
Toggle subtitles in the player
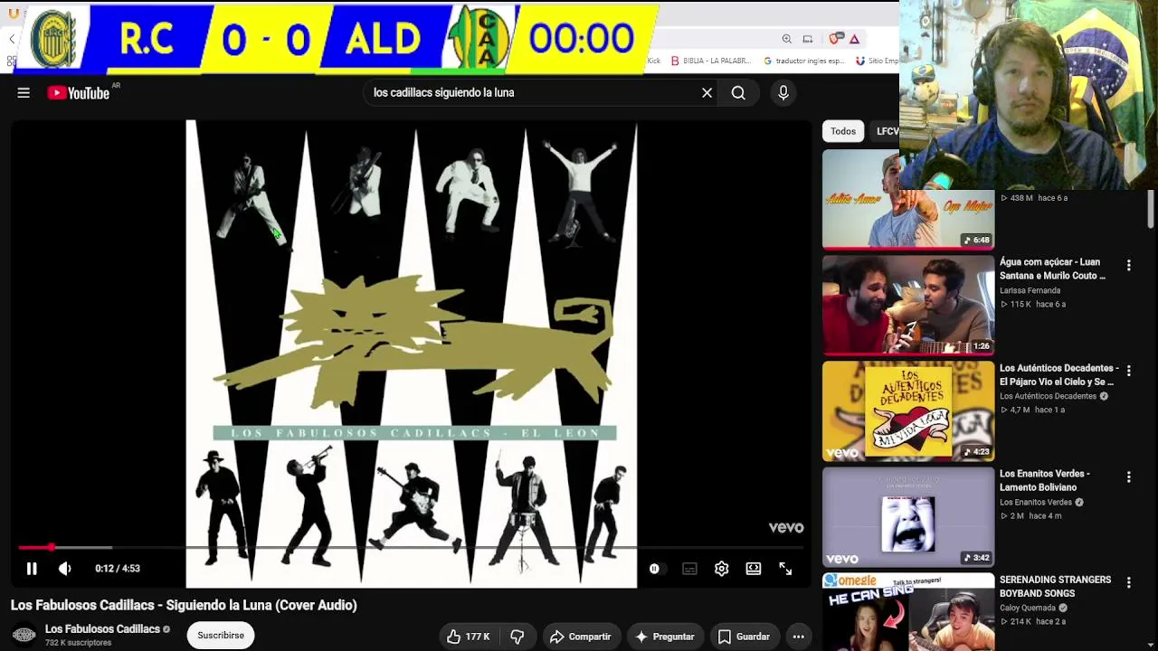(x=689, y=569)
